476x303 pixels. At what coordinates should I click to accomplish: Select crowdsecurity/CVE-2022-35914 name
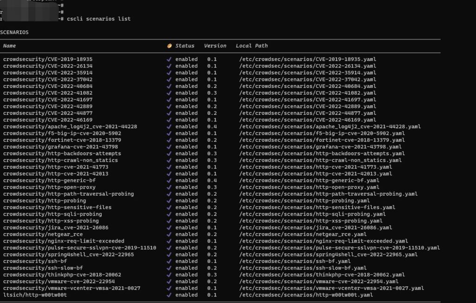(x=48, y=72)
